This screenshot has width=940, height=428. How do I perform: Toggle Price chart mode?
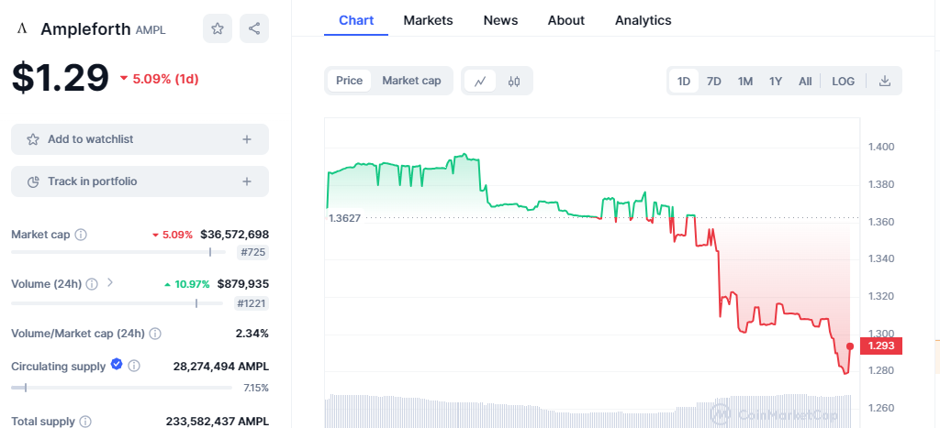pyautogui.click(x=349, y=81)
